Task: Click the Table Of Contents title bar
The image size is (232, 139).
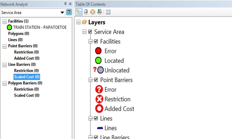Action: [x=153, y=4]
